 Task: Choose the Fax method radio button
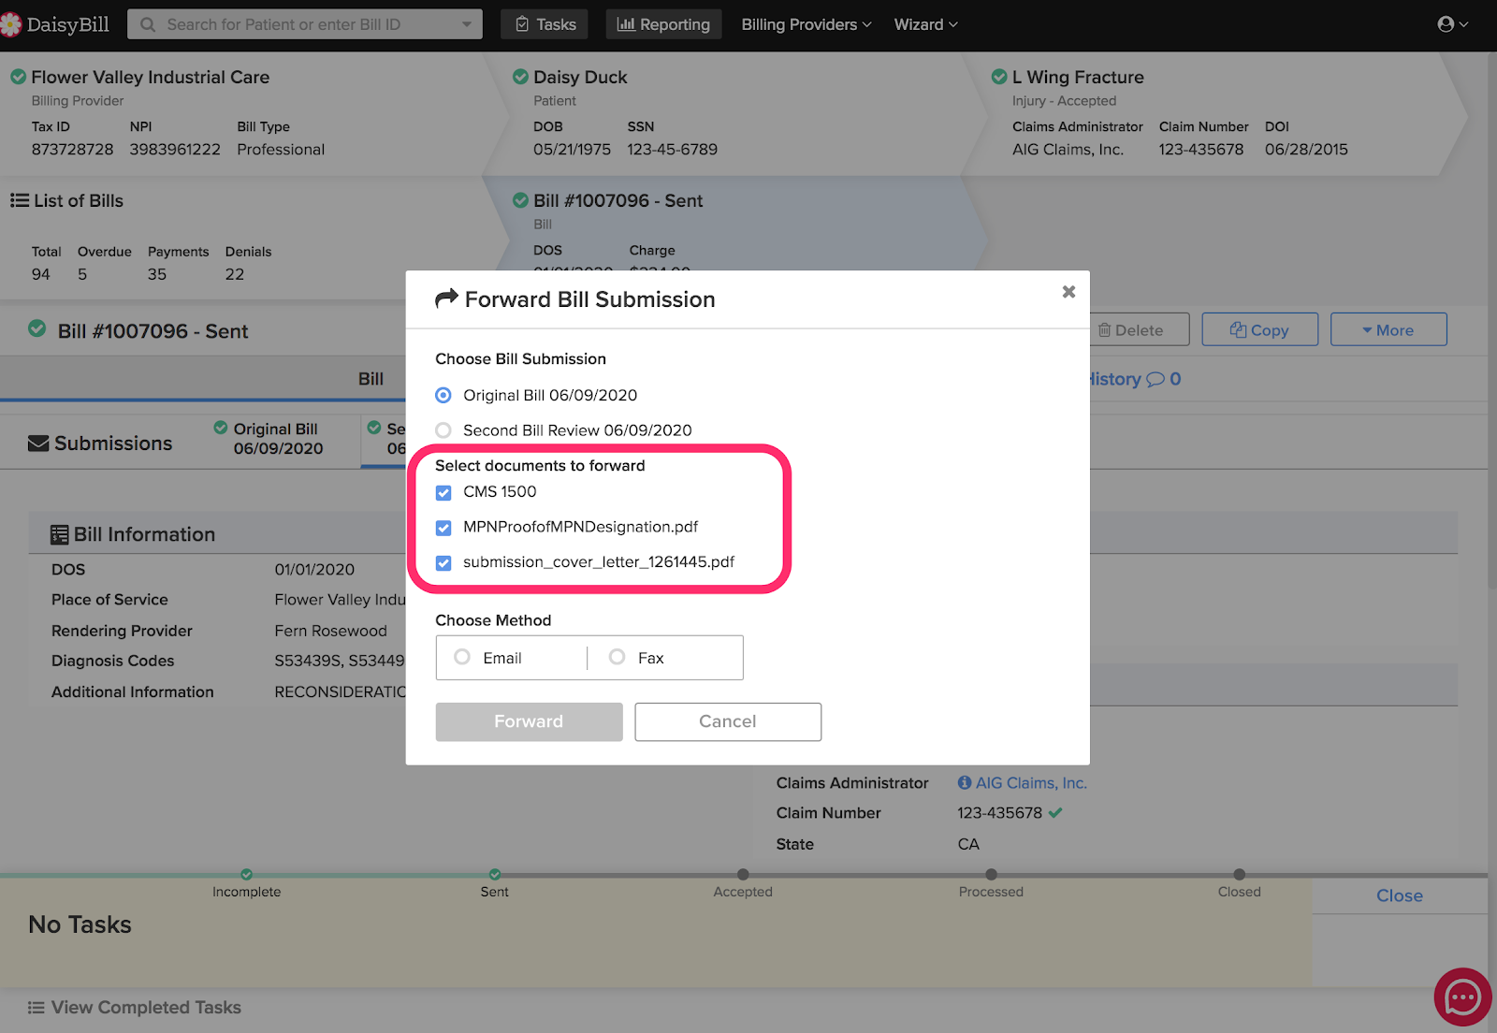click(x=617, y=657)
